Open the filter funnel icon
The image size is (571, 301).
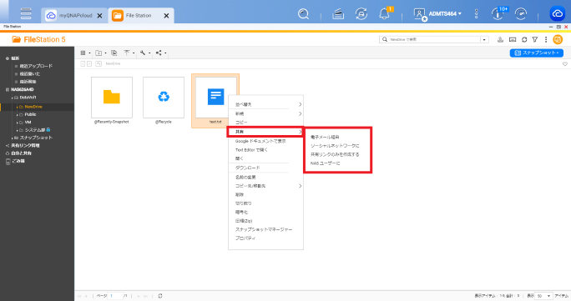click(x=535, y=40)
